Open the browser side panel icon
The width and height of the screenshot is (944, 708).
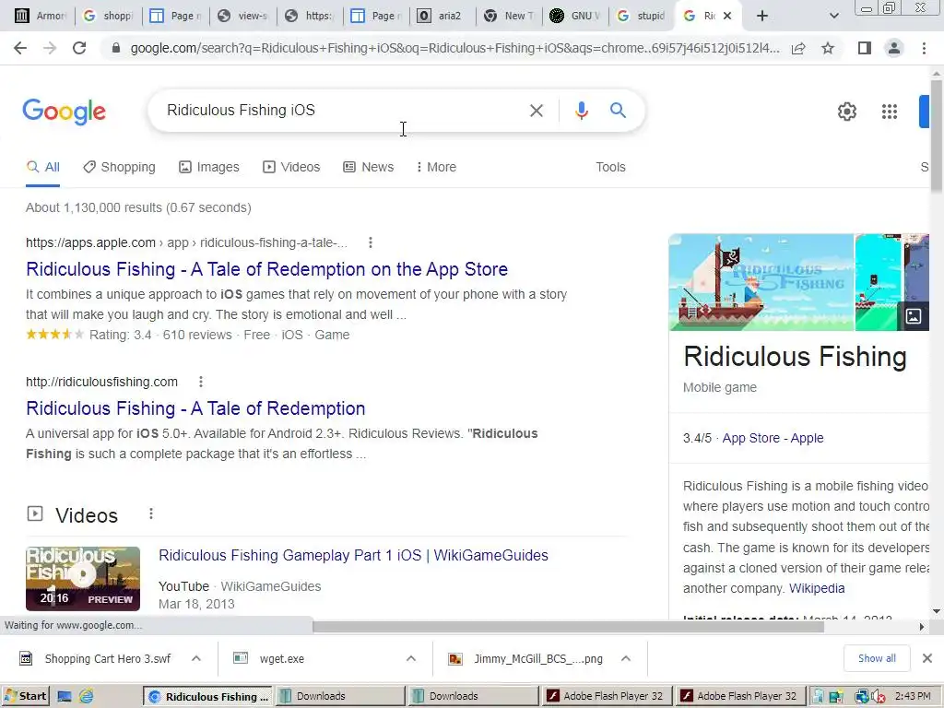tap(865, 48)
